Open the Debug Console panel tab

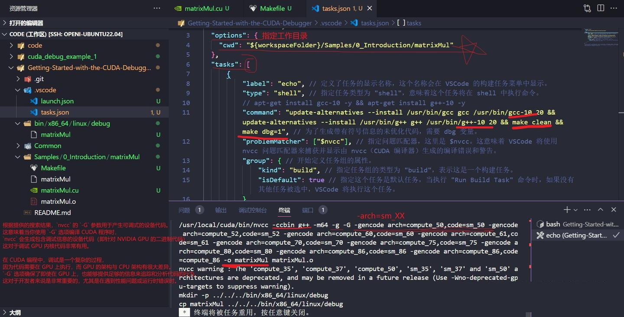pos(253,210)
